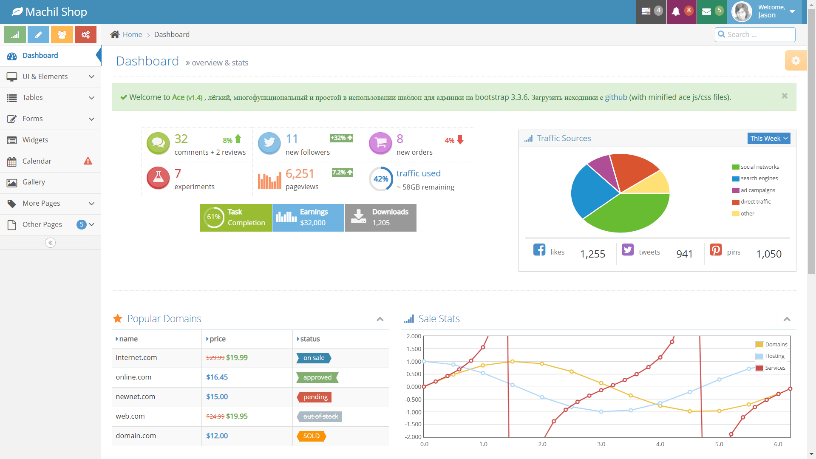Click the Earnings $32,000 button
The image size is (816, 459).
coord(308,218)
